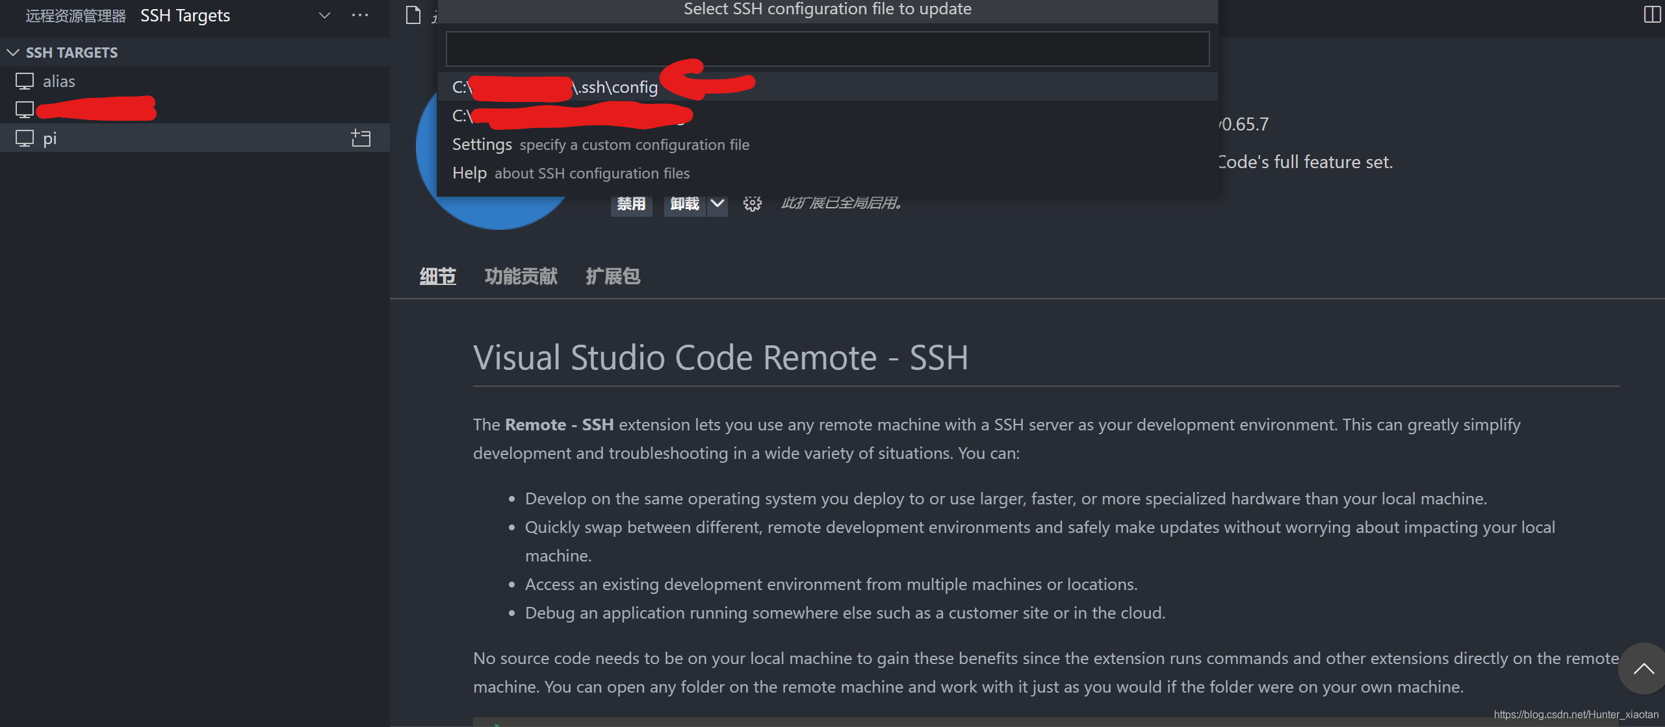Open the extension gear settings icon

752,204
